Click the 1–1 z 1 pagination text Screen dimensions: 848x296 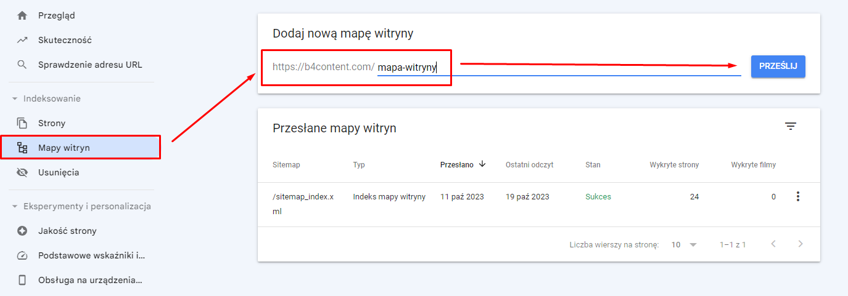coord(733,245)
